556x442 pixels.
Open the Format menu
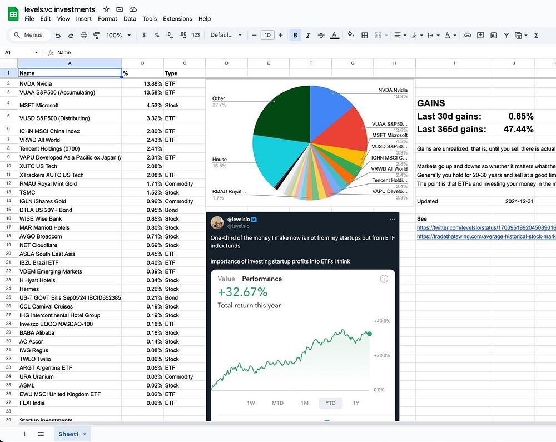click(x=107, y=19)
